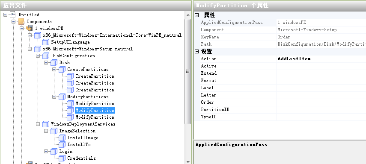Click the Format property value field
Image resolution: width=366 pixels, height=164 pixels.
321,80
